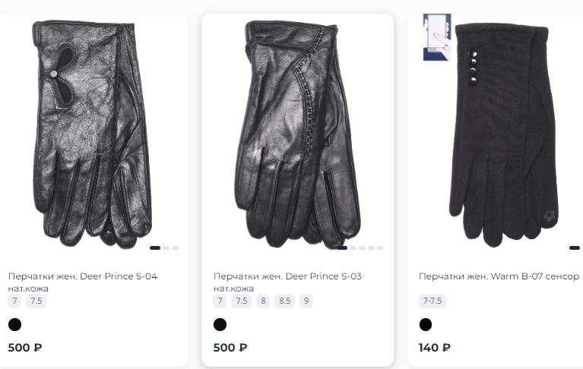The width and height of the screenshot is (583, 369).
Task: Select black color swatch for S-04 gloves
Action: 15,324
